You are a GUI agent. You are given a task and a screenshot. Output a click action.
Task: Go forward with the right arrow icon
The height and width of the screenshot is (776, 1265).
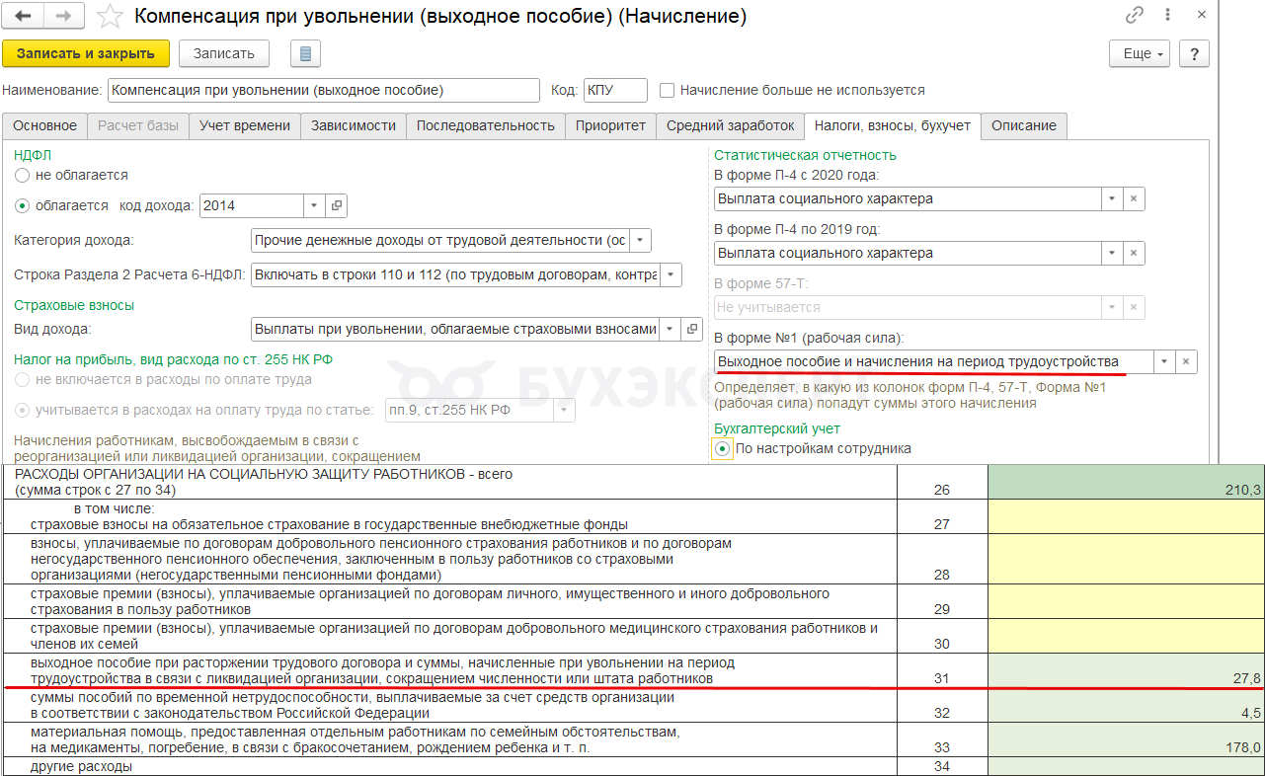63,17
